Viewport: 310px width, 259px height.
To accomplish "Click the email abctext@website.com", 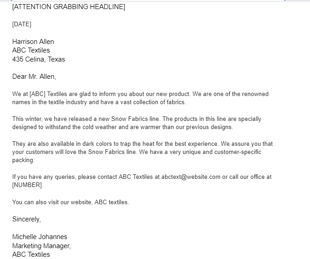I will 191,177.
